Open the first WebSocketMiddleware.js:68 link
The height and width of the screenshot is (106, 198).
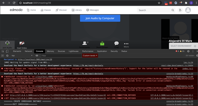pyautogui.click(x=180, y=77)
